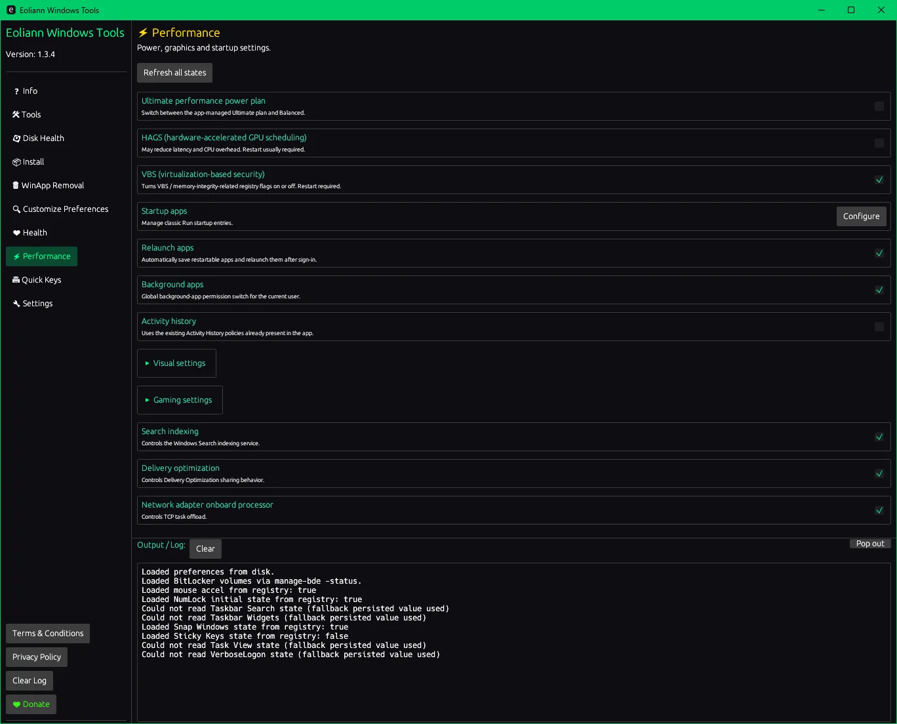Select the Health heart icon

pos(16,233)
